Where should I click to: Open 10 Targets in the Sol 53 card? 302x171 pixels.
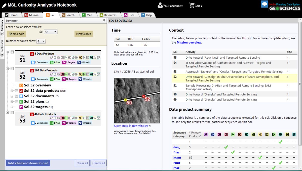pos(69,123)
